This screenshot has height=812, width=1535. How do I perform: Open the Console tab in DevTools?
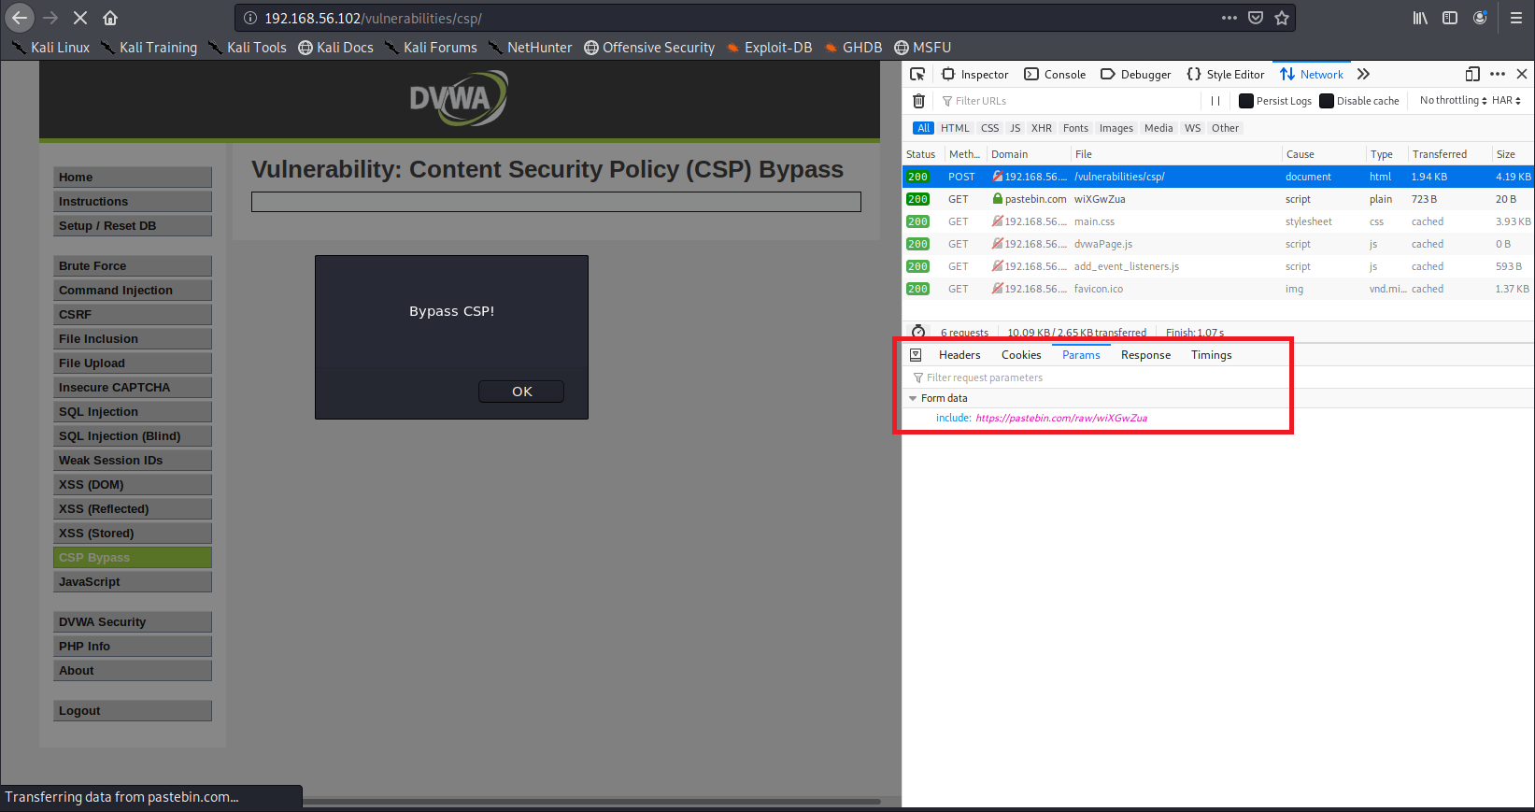tap(1055, 75)
